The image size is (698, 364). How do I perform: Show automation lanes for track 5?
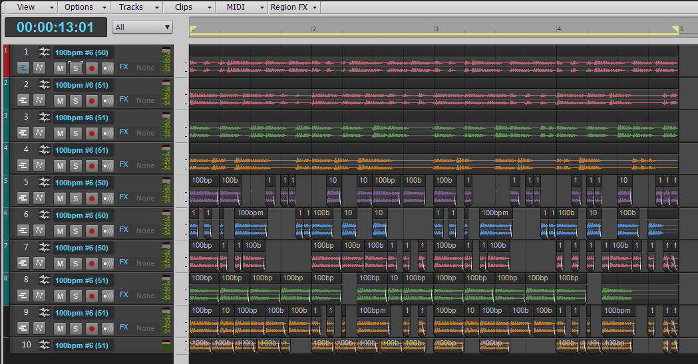(39, 198)
